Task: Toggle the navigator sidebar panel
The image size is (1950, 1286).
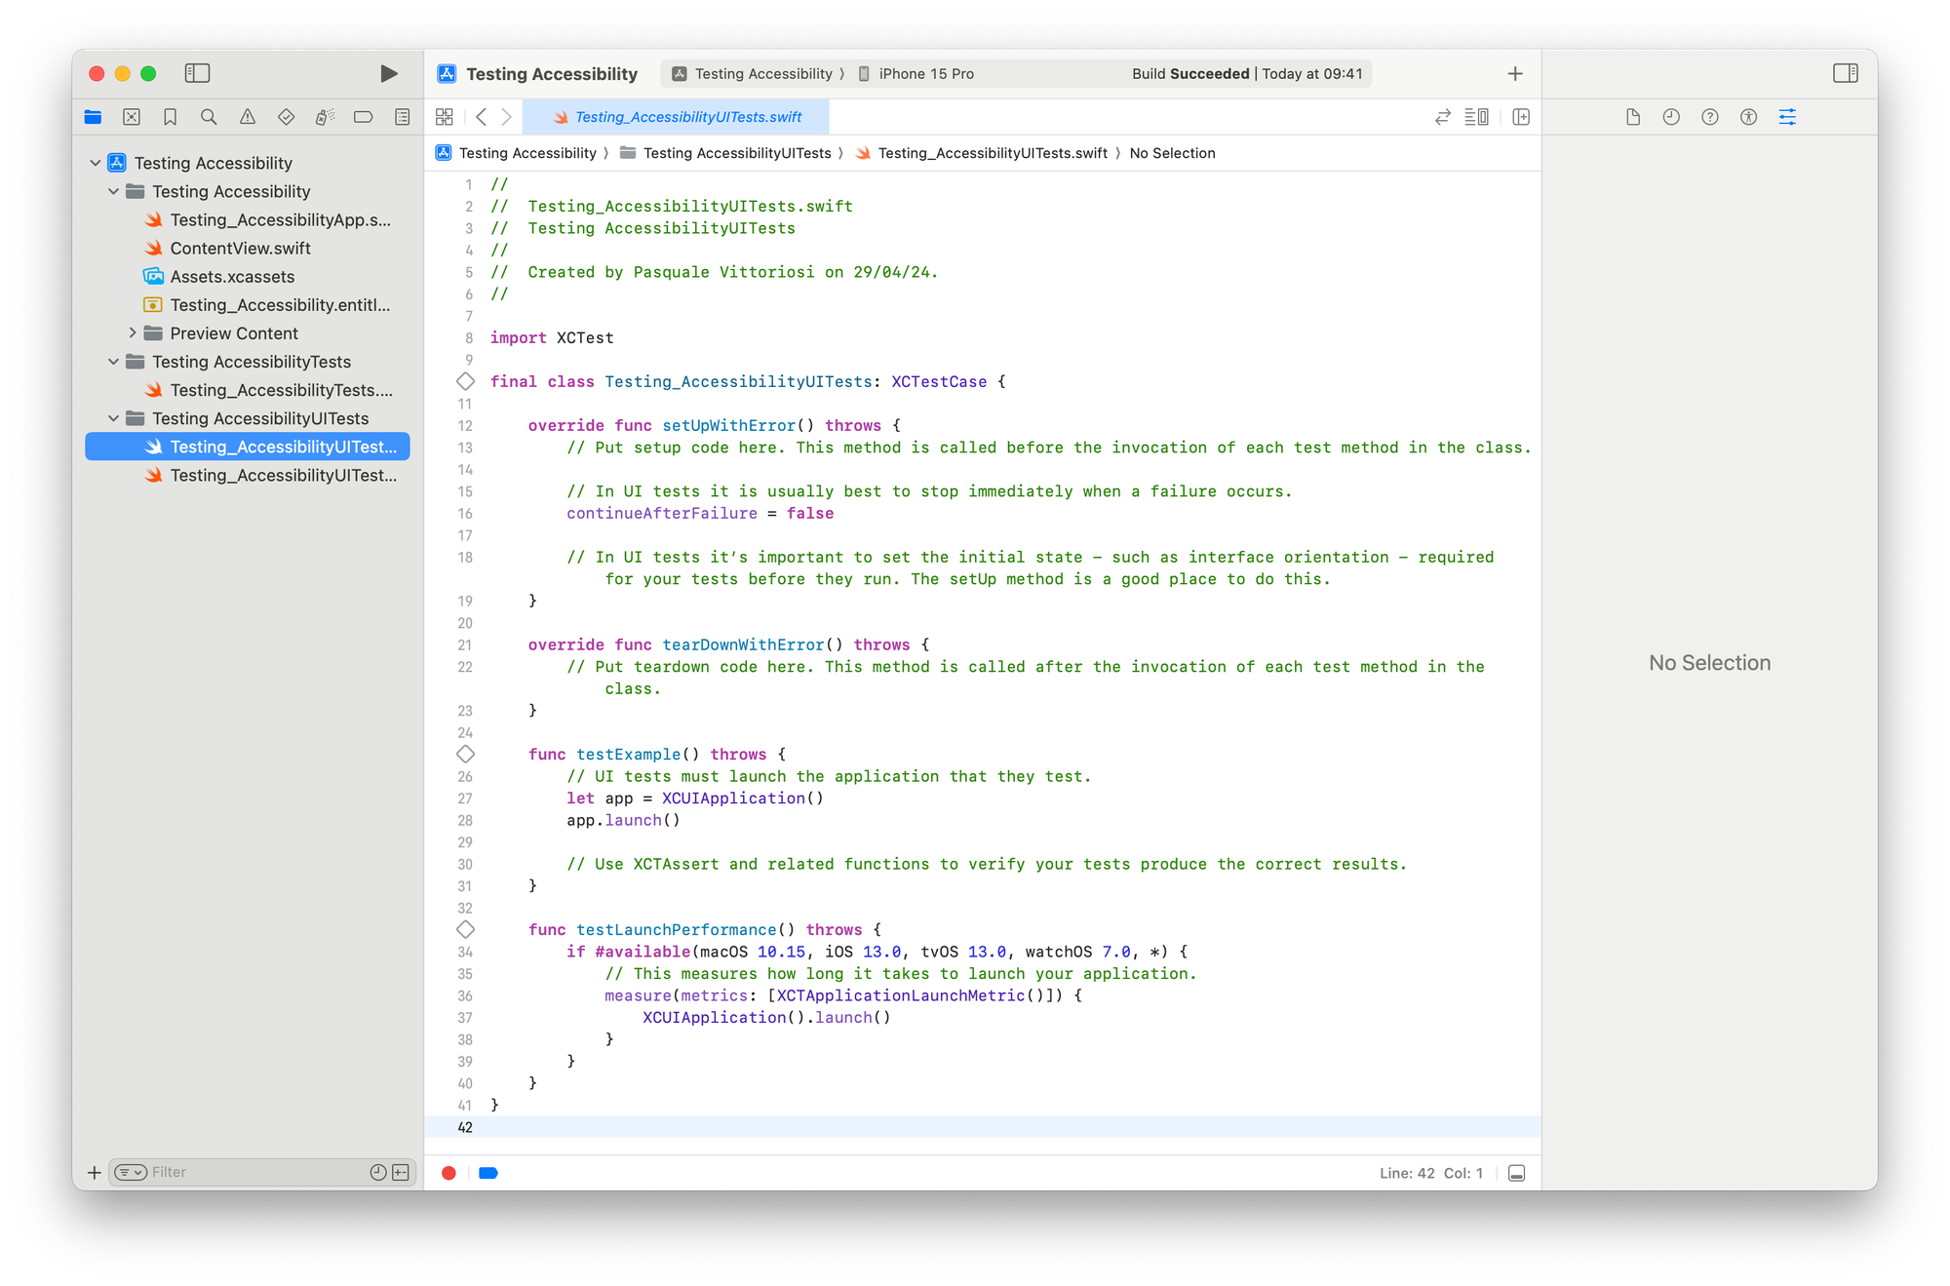Action: (198, 73)
